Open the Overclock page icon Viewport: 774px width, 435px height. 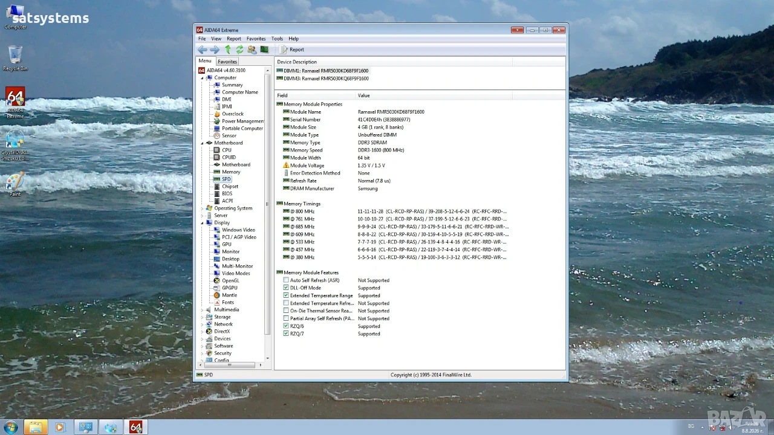click(217, 114)
